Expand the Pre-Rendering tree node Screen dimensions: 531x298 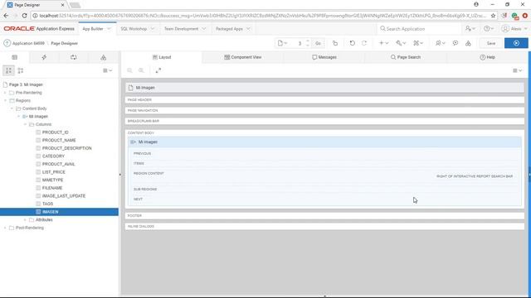pyautogui.click(x=5, y=93)
